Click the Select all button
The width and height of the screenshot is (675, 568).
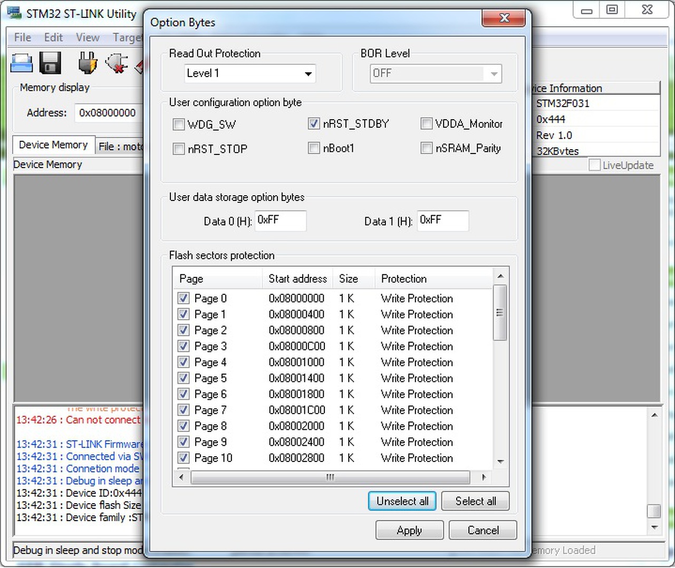(476, 501)
